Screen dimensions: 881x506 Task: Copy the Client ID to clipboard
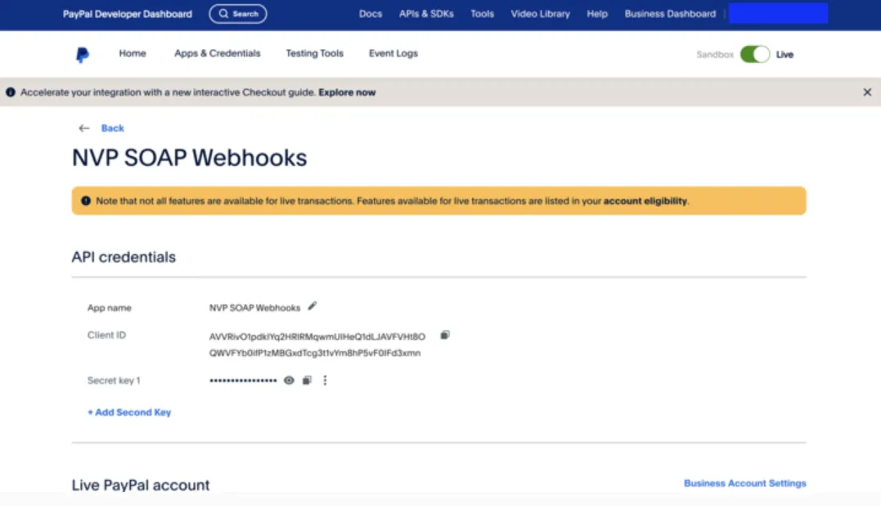click(445, 335)
